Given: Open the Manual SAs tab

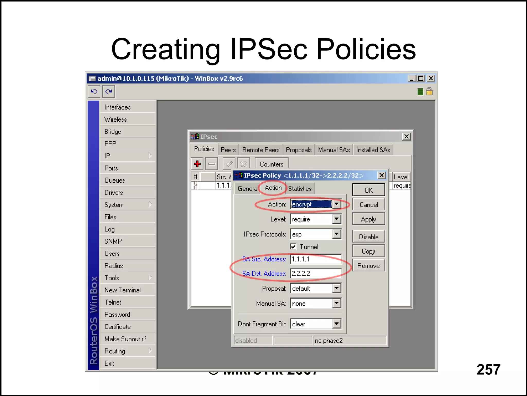Looking at the screenshot, I should click(334, 150).
